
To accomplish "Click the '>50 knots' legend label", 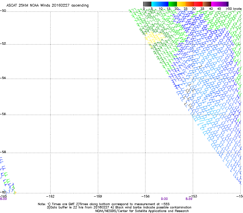I will (x=233, y=9).
